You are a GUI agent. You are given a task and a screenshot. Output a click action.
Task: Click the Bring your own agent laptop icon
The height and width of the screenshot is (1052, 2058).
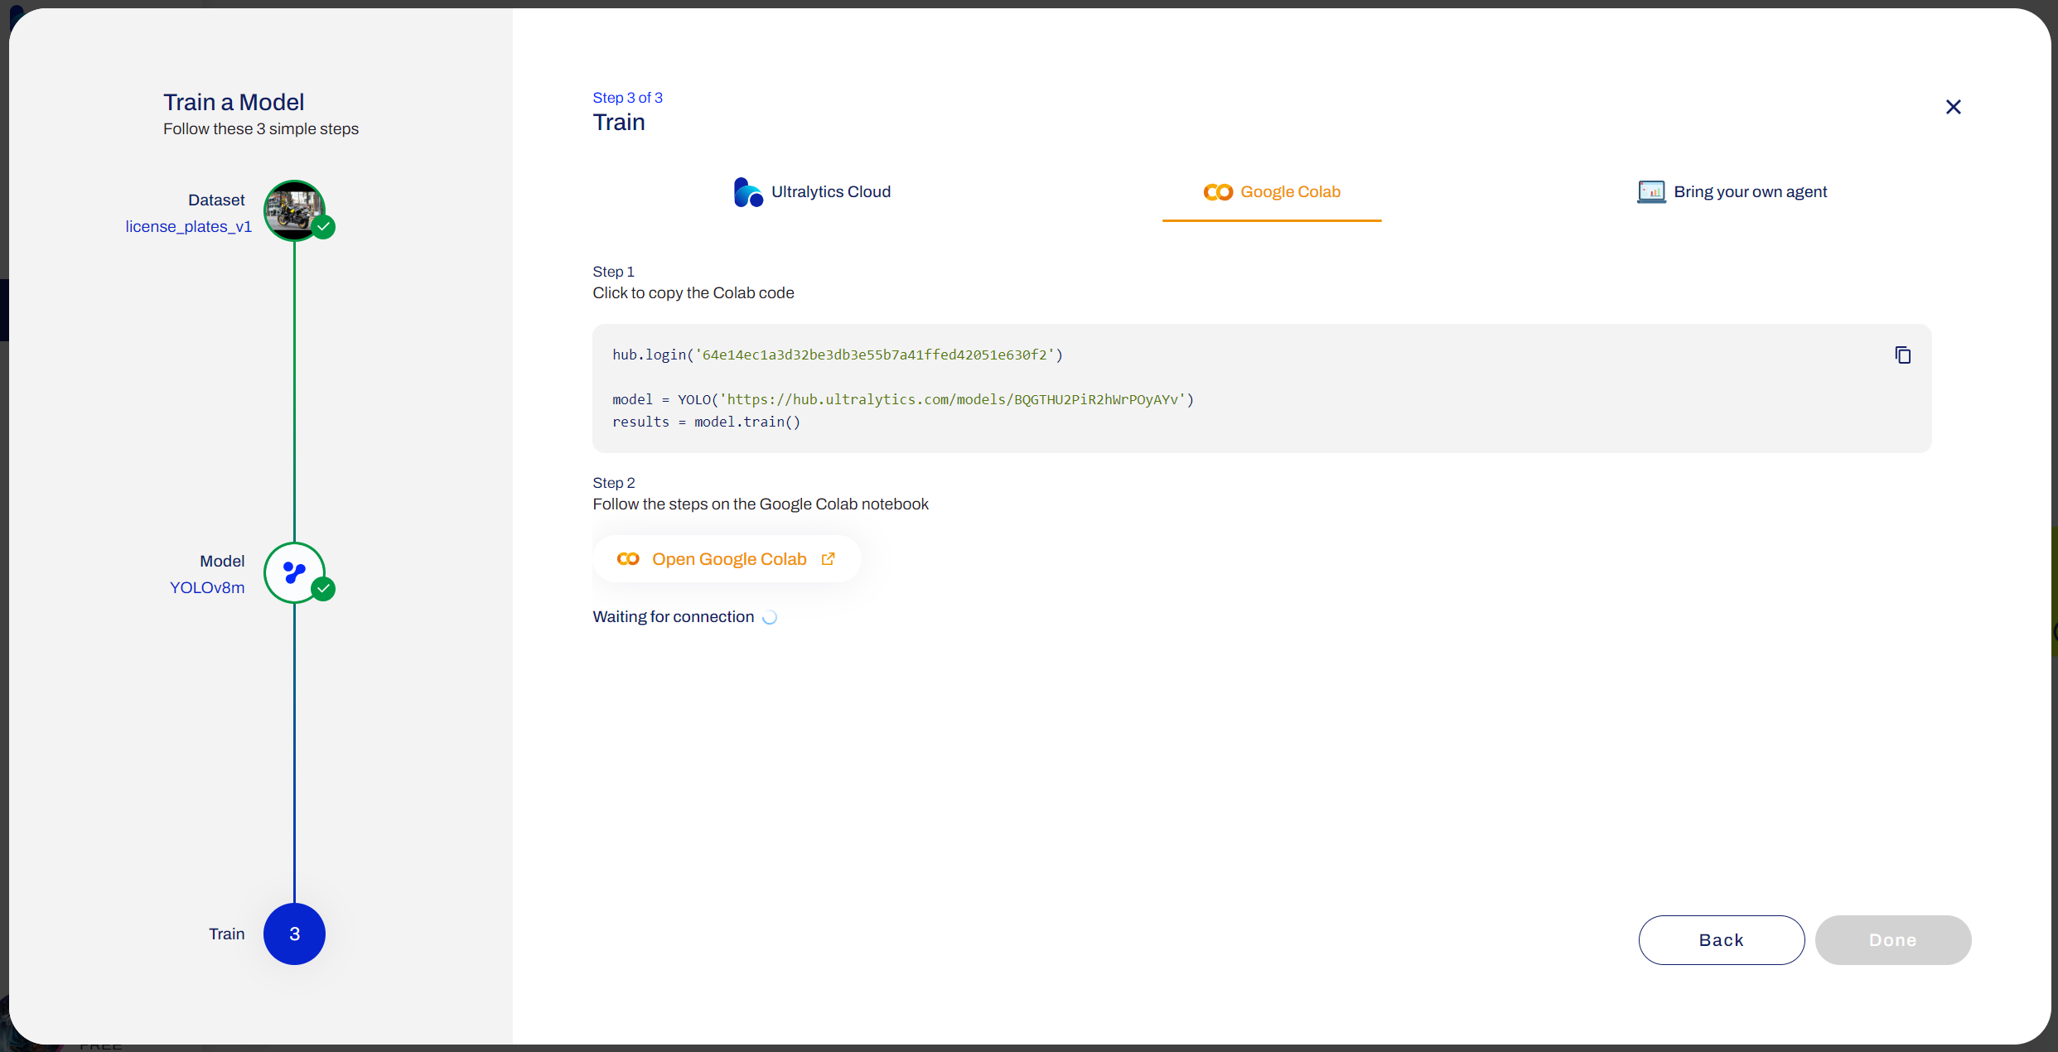click(x=1651, y=191)
